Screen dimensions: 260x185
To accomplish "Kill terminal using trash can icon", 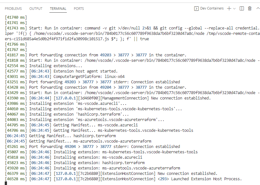I will (250, 9).
